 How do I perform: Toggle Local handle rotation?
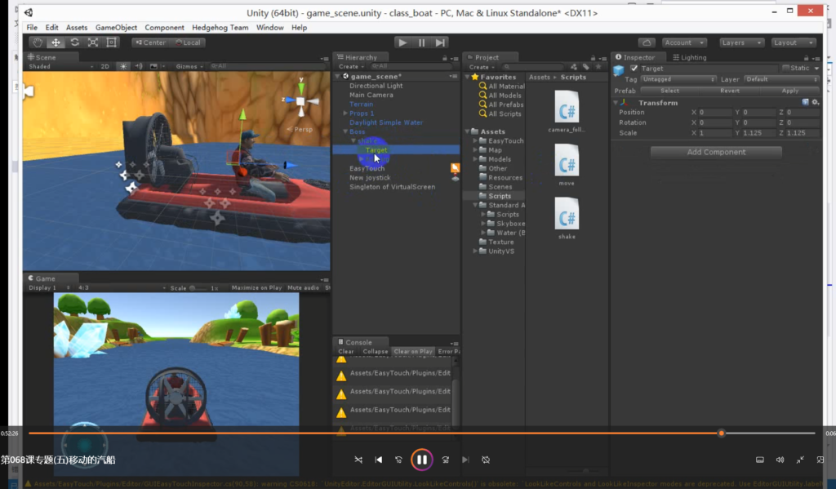189,42
